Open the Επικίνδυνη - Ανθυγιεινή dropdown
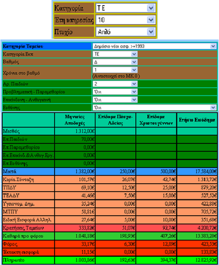Screen dimensions: 219x265 (x=115, y=99)
